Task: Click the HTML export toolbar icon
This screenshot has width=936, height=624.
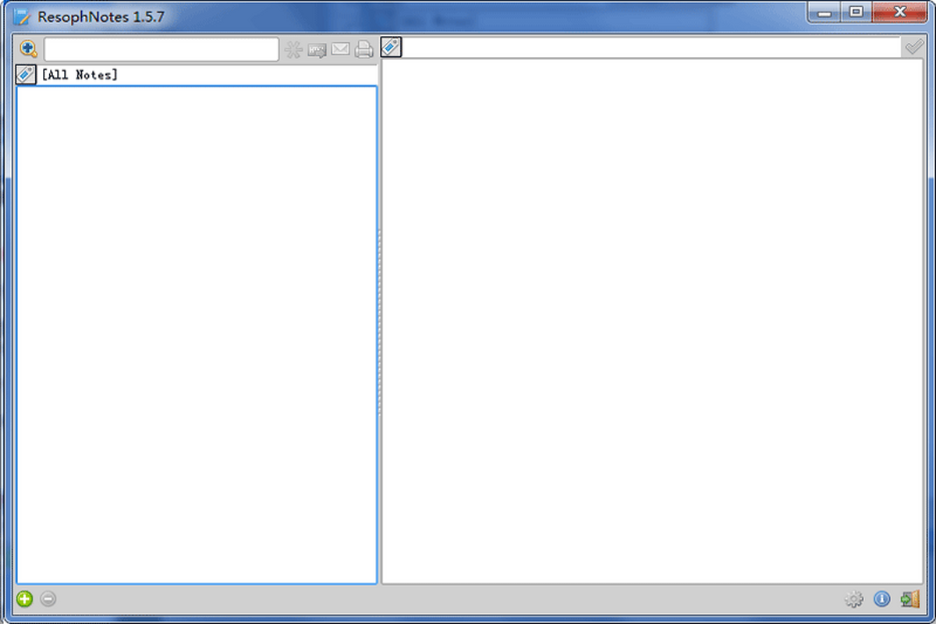Action: click(317, 50)
